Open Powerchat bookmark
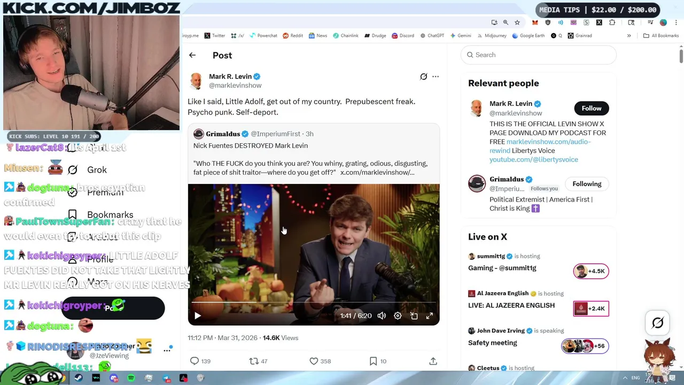The height and width of the screenshot is (385, 684). pyautogui.click(x=263, y=36)
